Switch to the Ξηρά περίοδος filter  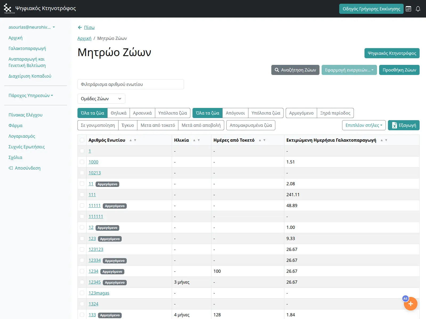pyautogui.click(x=335, y=113)
